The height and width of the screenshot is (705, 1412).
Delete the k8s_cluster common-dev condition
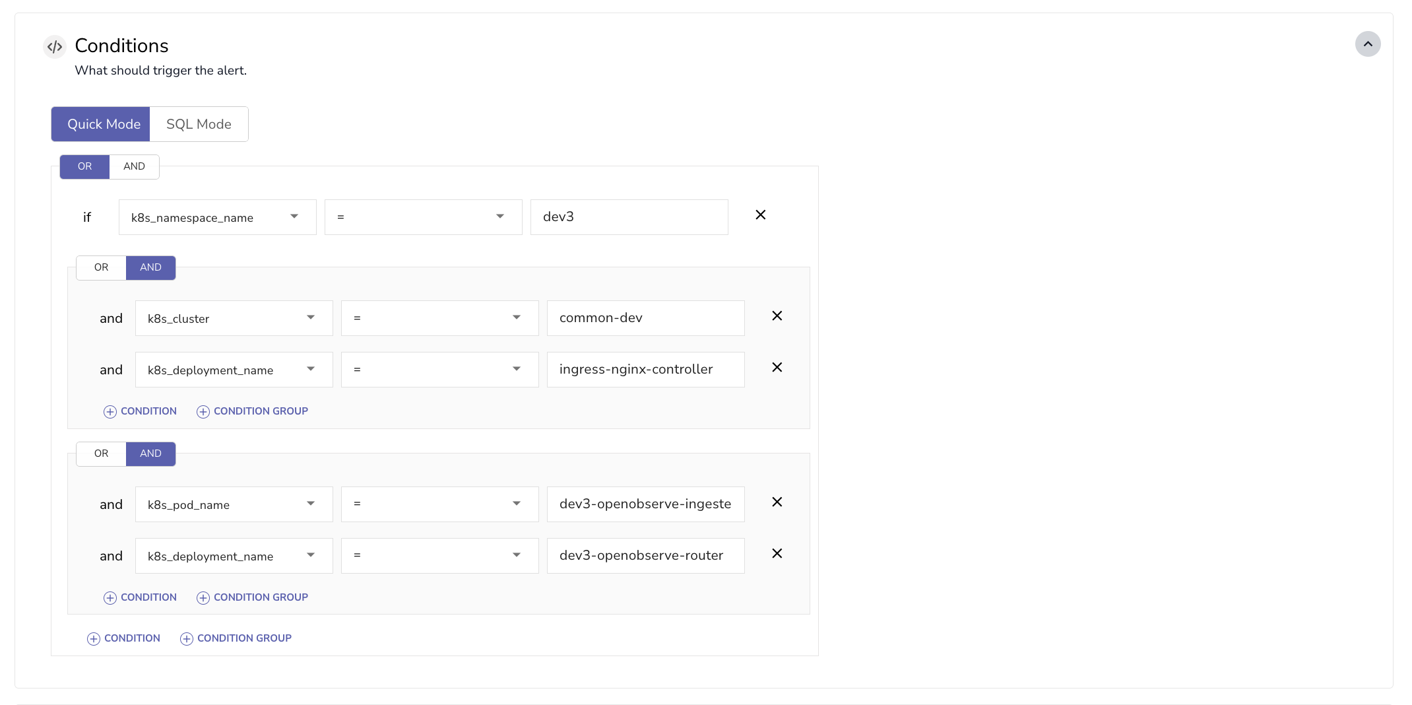(x=777, y=316)
